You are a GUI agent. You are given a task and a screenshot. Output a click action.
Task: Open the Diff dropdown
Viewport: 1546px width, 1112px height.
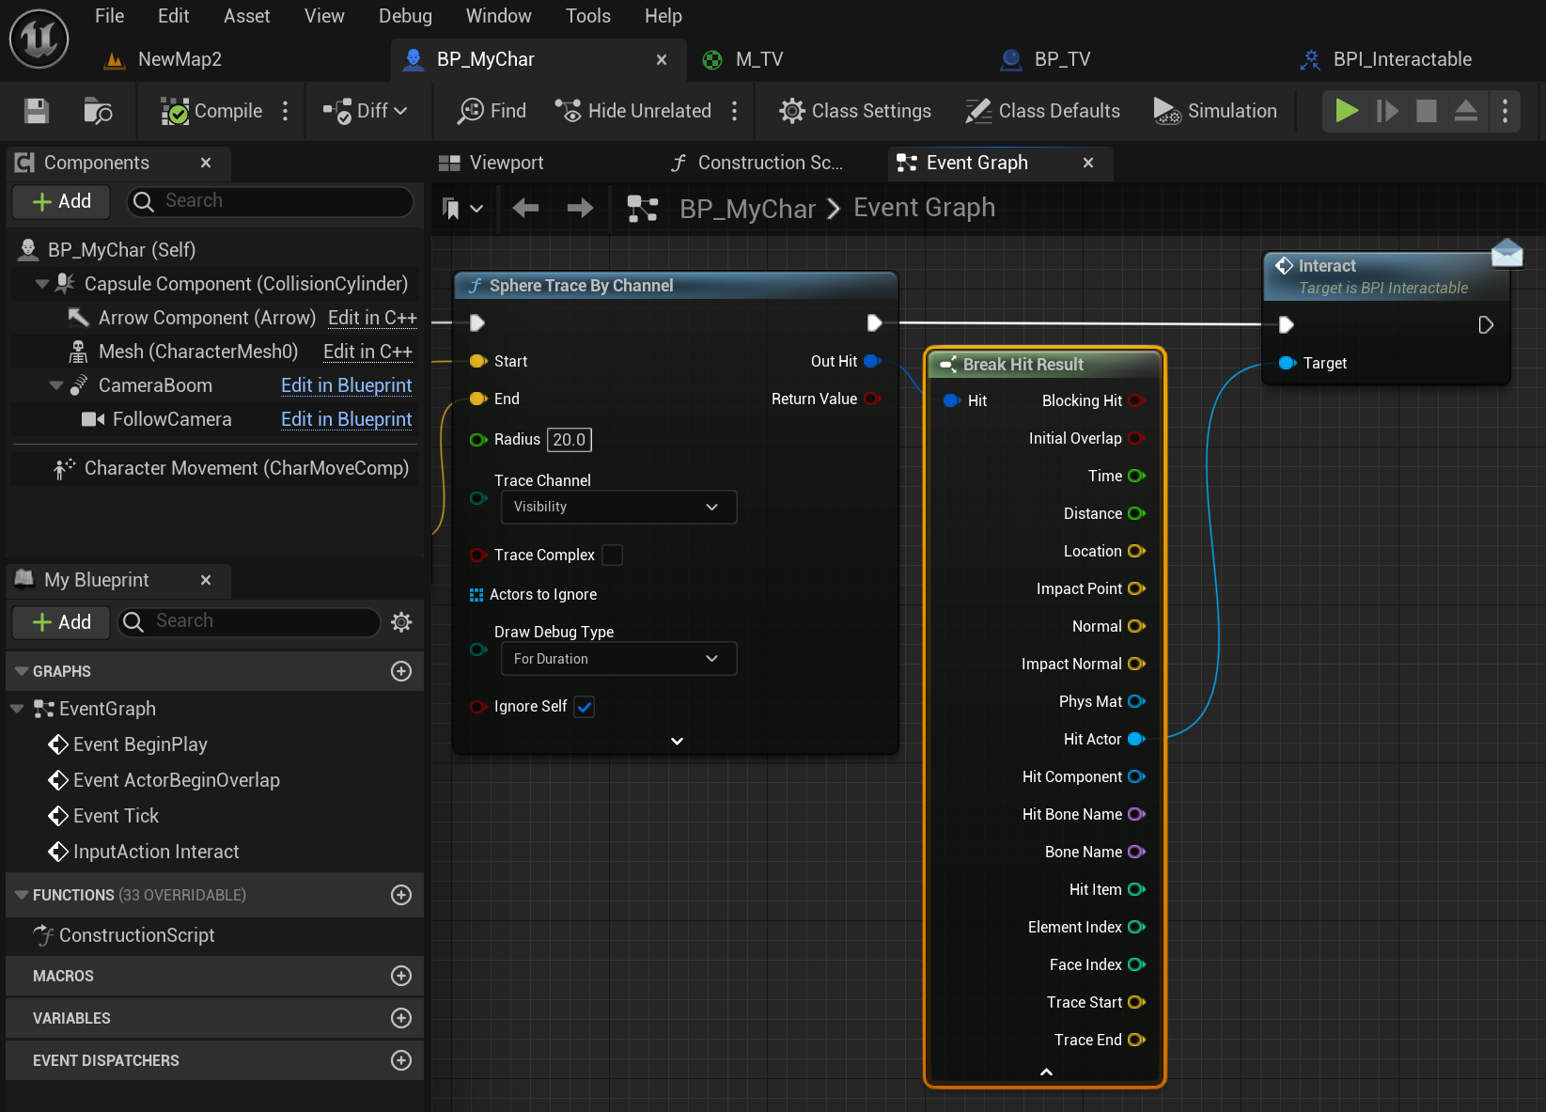[366, 111]
